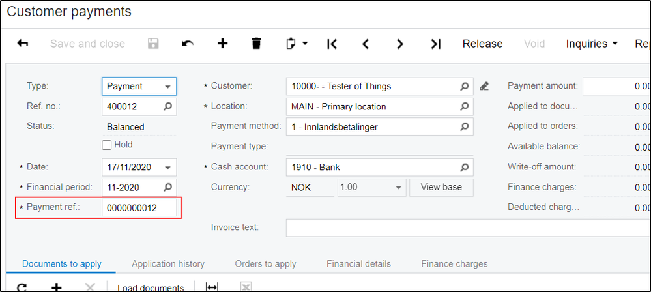Open the Financial details tab
Screen dimensions: 651x292
358,264
